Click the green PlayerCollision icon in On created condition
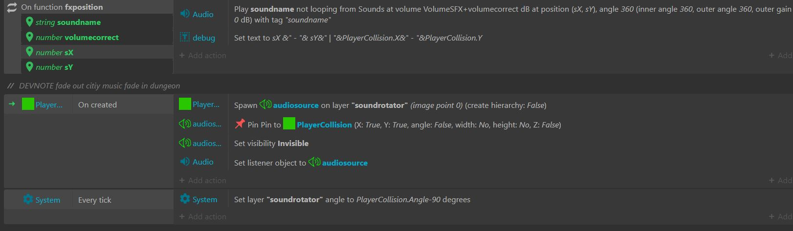This screenshot has width=793, height=231. [x=28, y=105]
